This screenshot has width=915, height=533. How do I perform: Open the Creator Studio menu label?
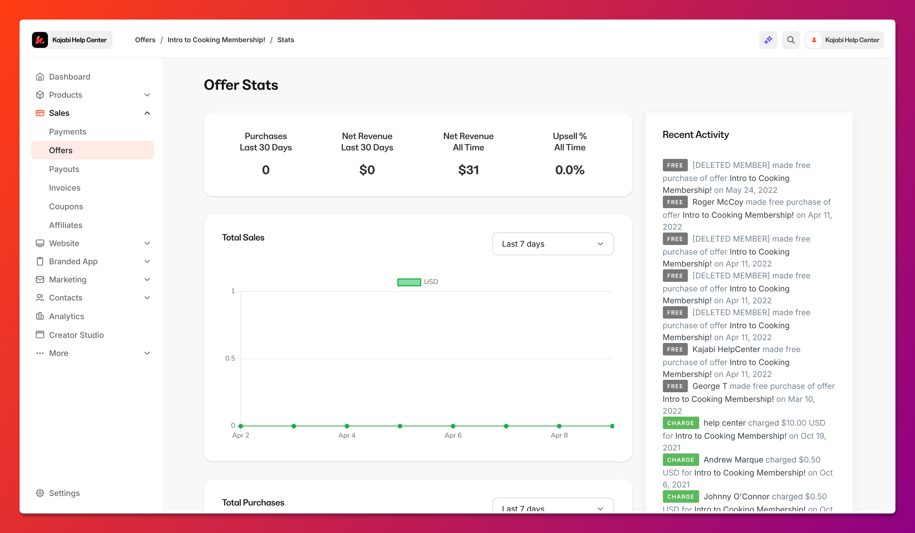coord(76,335)
